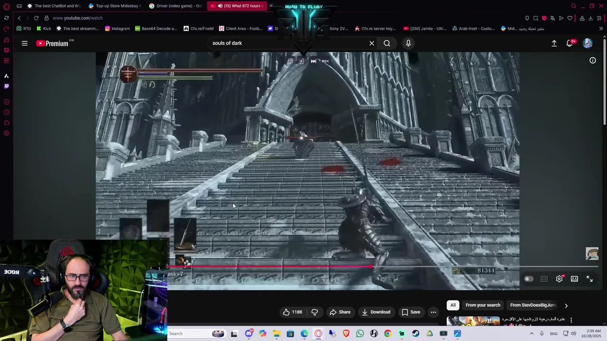Viewport: 607px width, 341px height.
Task: Show hidden system tray icons
Action: [531, 333]
